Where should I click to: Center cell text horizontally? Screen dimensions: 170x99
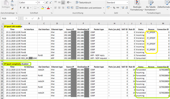[x=59, y=8]
